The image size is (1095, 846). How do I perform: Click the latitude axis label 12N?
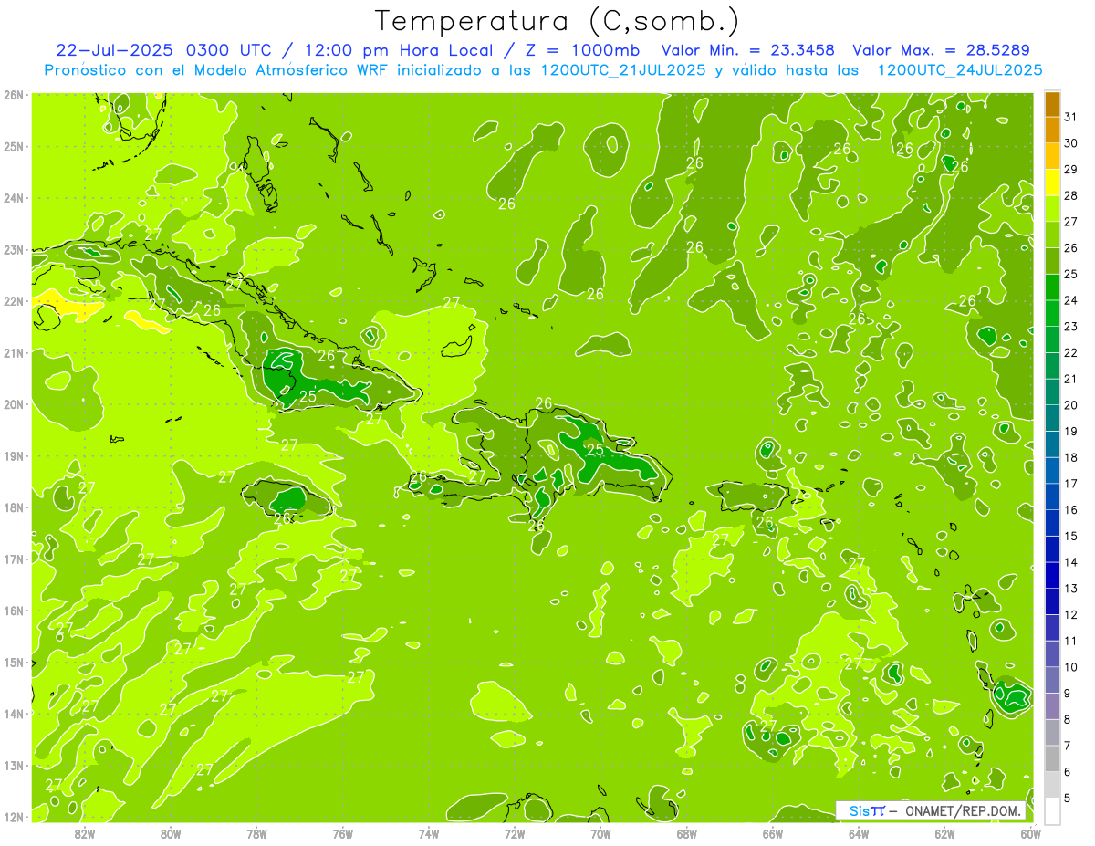(13, 817)
